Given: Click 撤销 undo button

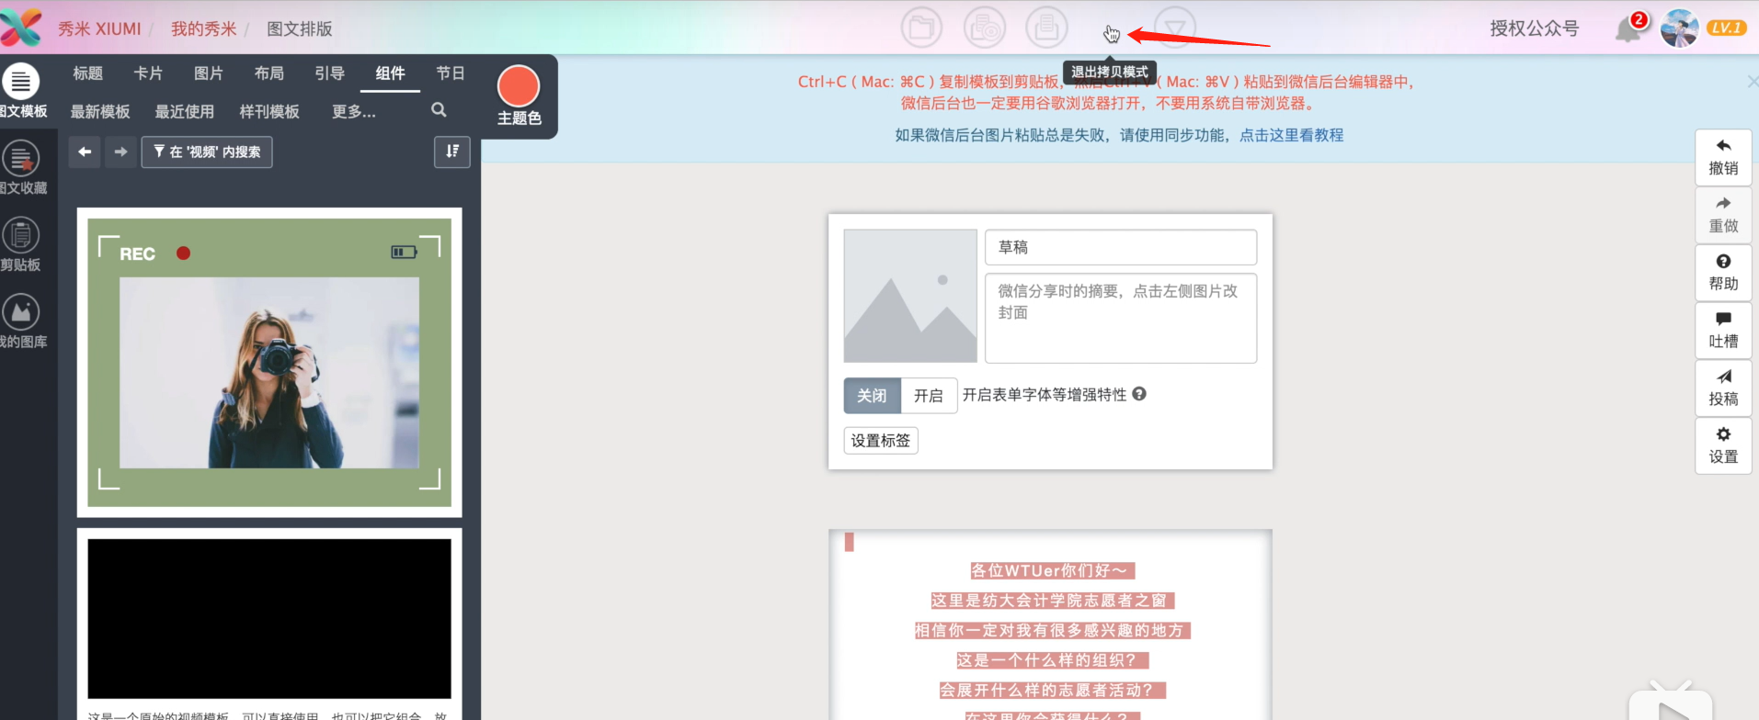Looking at the screenshot, I should (x=1723, y=157).
